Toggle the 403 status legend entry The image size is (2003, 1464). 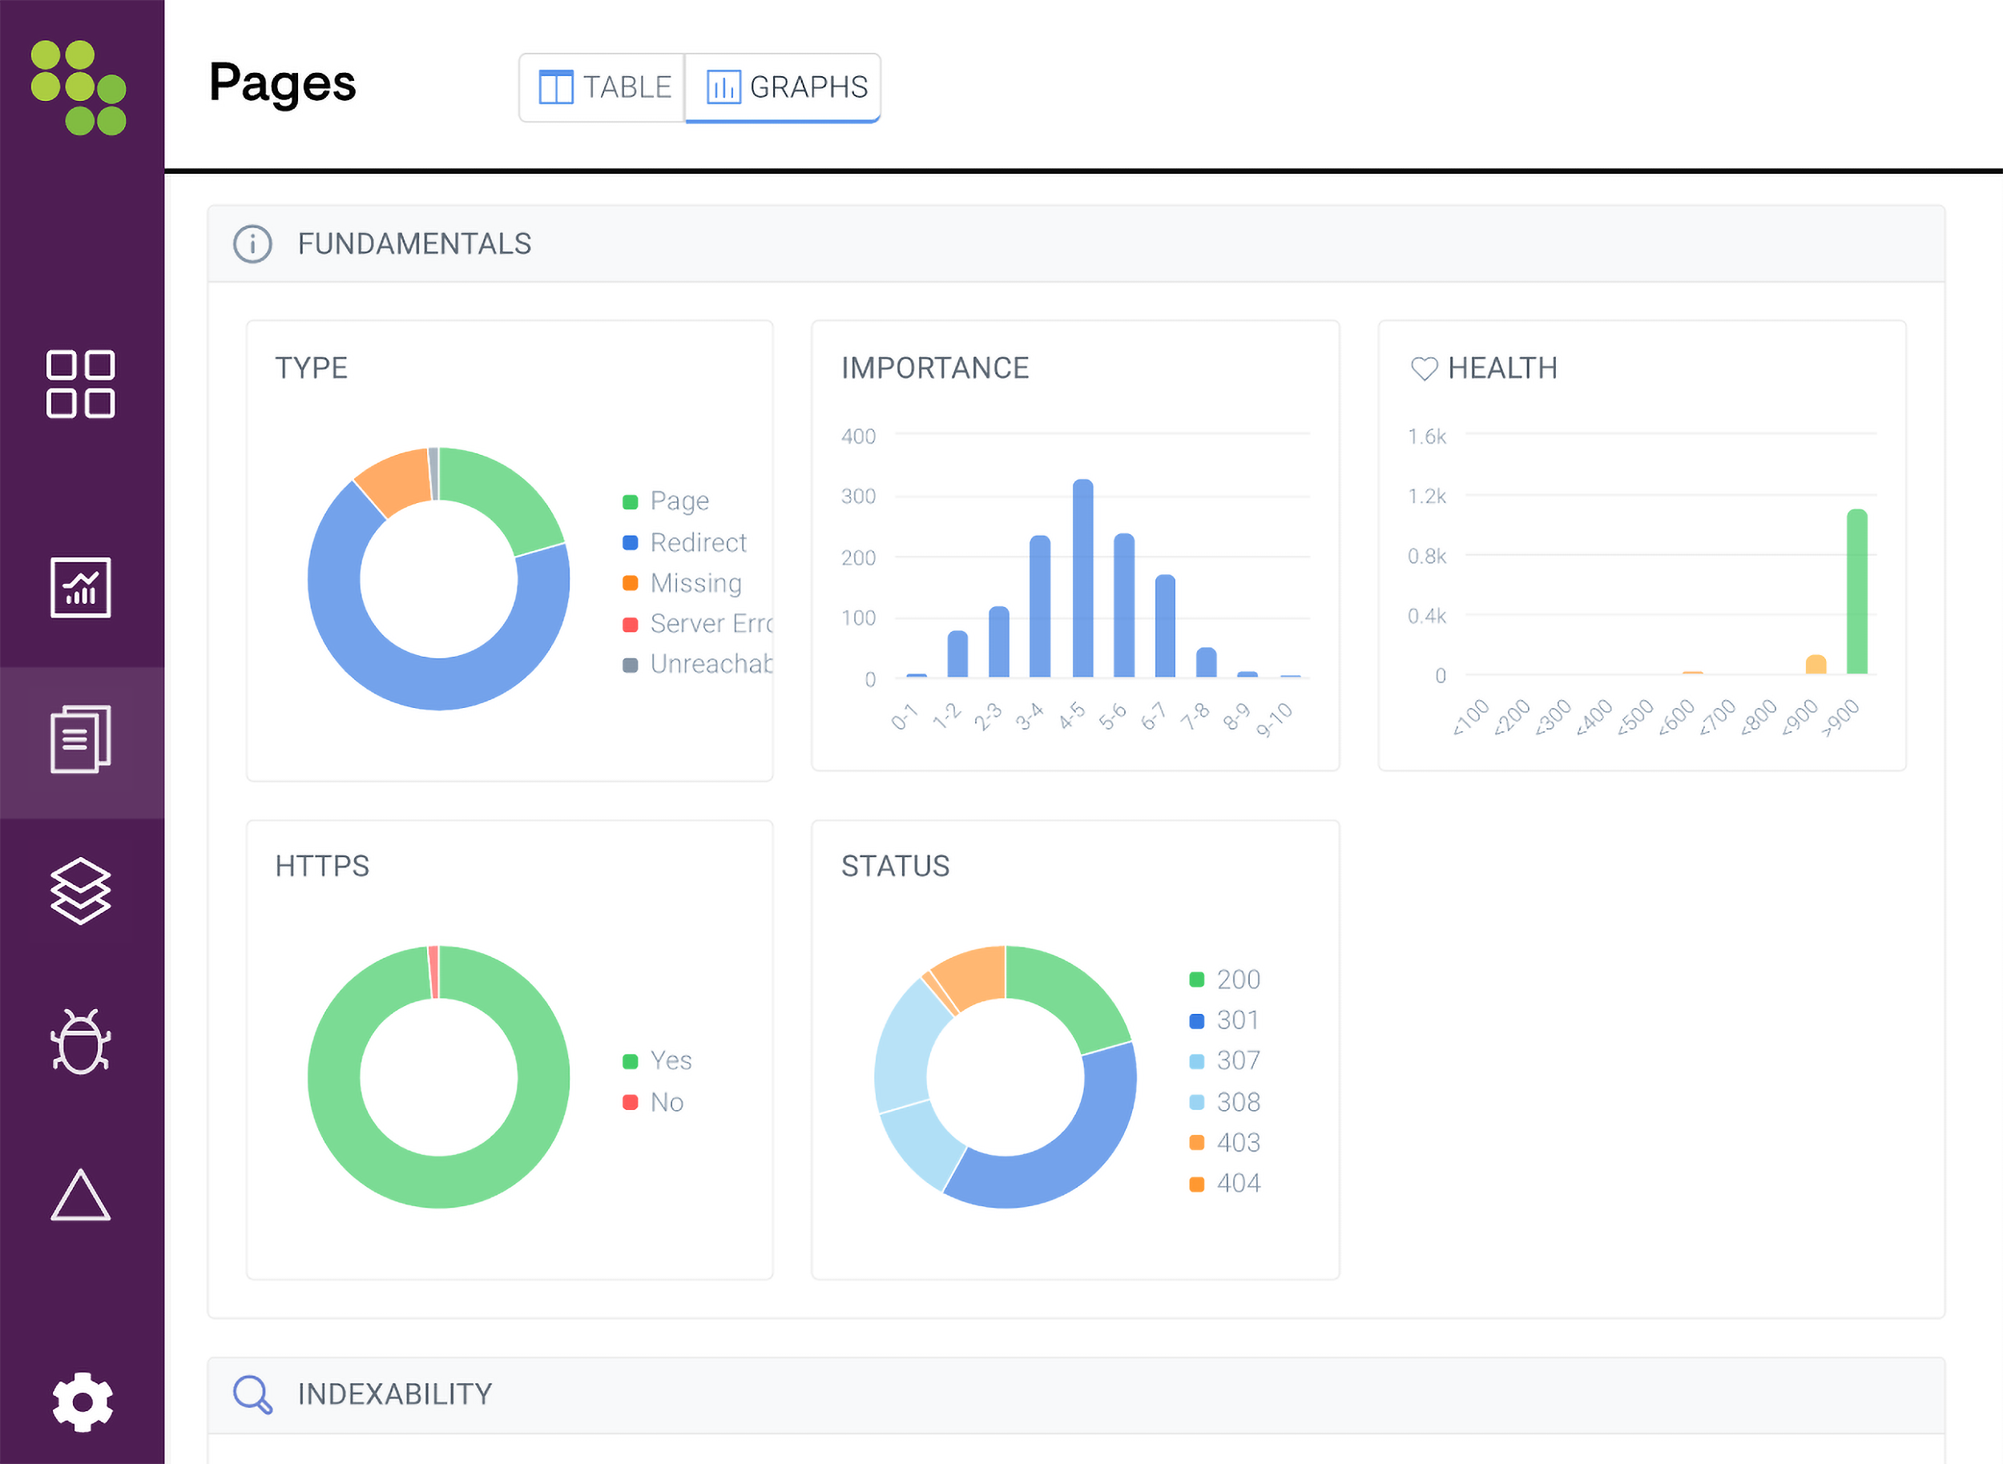[1225, 1143]
